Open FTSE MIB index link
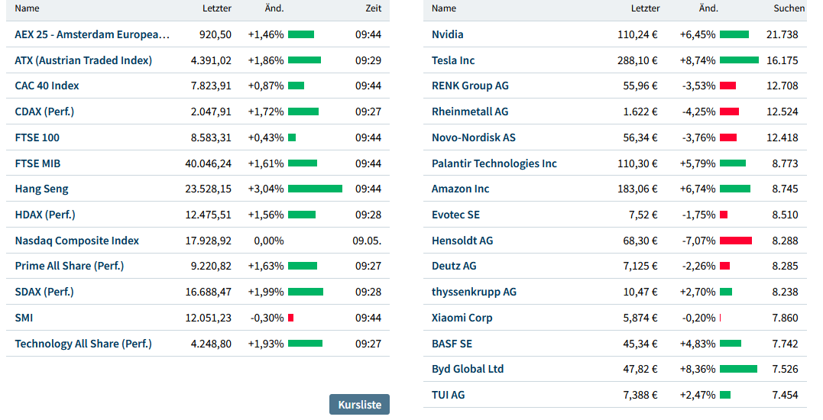823x420 pixels. click(x=37, y=163)
